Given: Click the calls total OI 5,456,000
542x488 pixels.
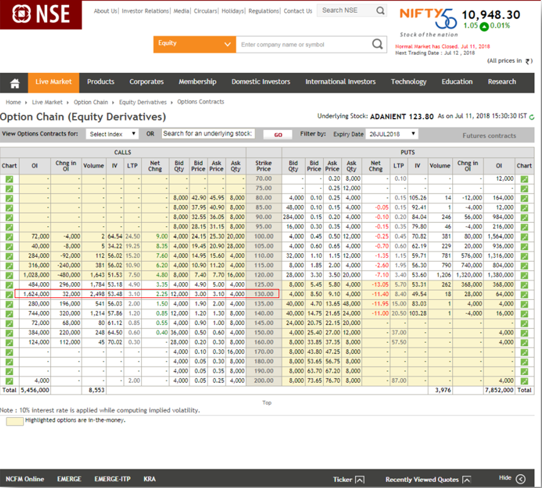Looking at the screenshot, I should (35, 390).
